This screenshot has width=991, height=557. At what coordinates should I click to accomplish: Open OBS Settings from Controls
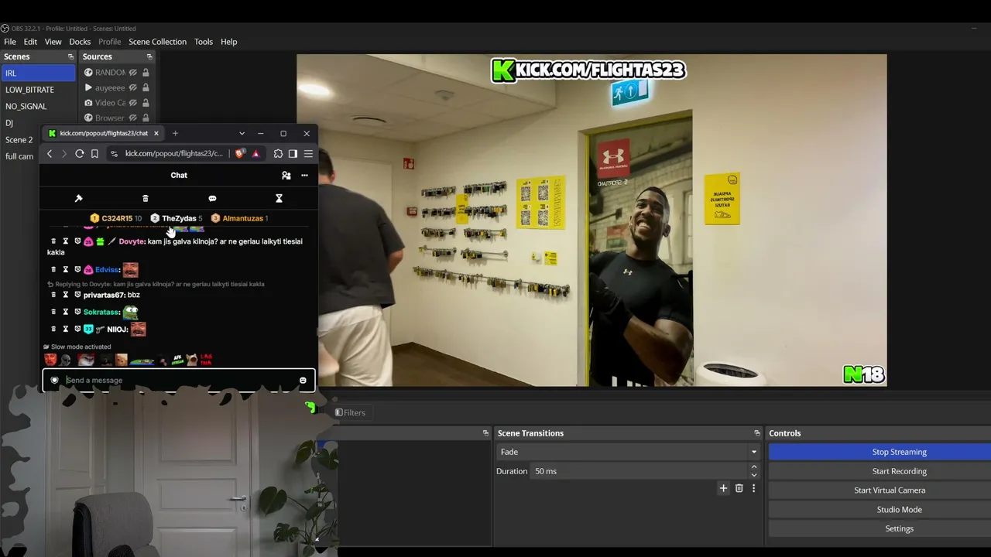899,528
